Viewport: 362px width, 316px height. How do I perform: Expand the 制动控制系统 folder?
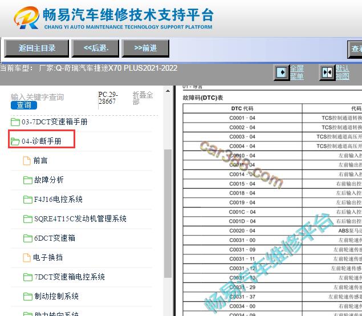point(56,296)
